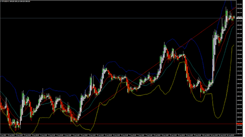The image size is (245, 137).
Task: Click the symbol name text at top-left
Action: 5,1
